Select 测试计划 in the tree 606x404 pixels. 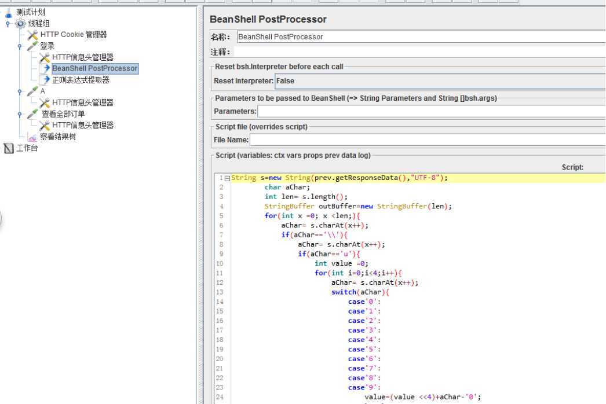click(31, 12)
